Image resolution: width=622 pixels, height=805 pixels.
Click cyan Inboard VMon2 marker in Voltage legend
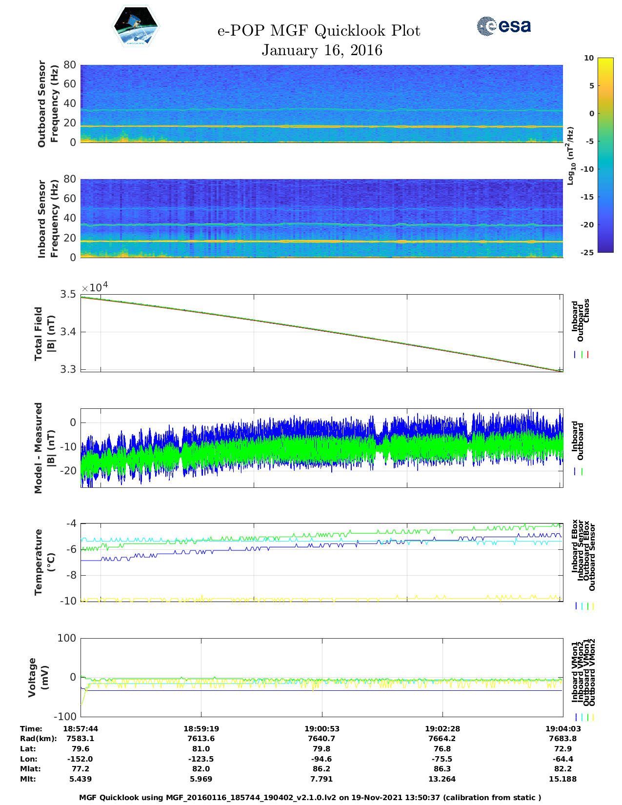coord(582,717)
